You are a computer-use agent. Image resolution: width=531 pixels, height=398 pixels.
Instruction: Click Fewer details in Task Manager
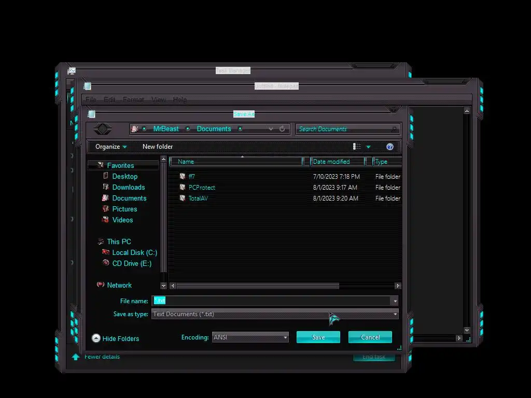pos(102,357)
